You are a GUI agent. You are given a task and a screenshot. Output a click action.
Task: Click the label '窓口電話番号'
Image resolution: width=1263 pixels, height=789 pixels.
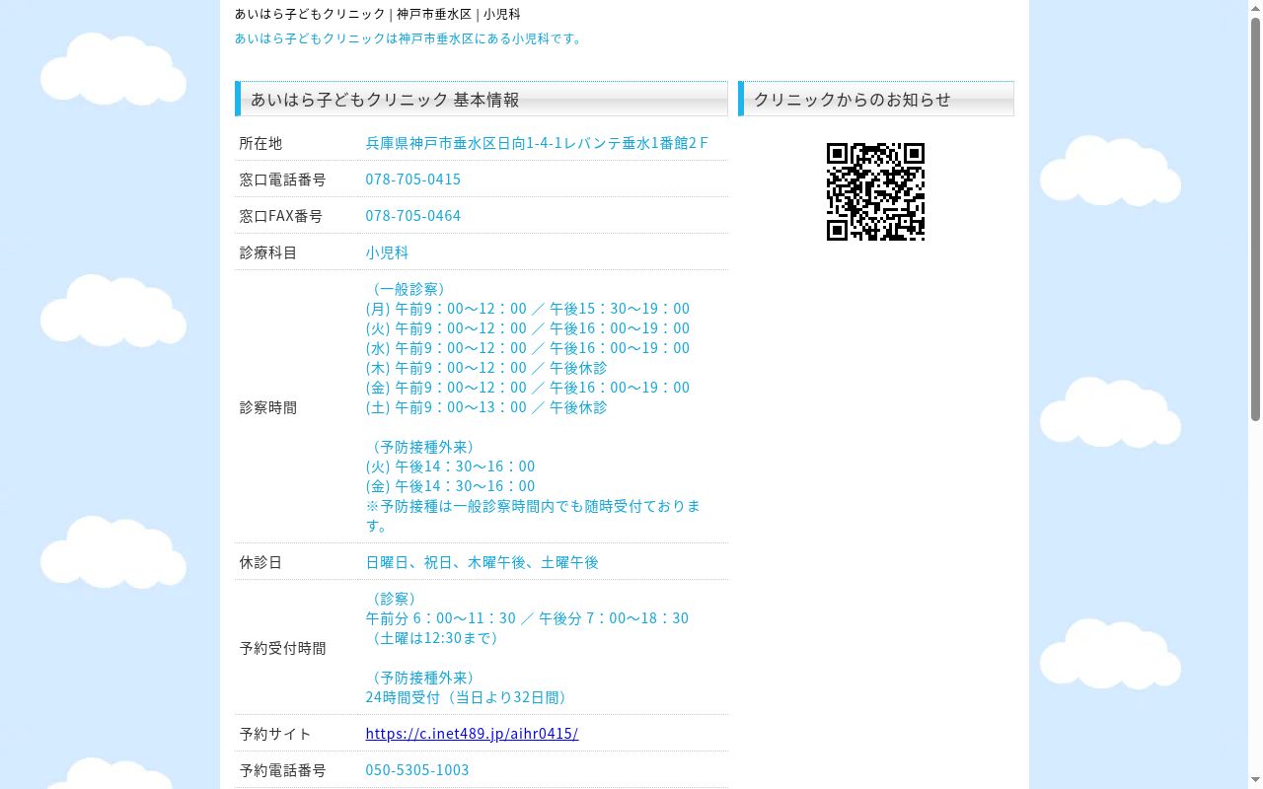(x=282, y=179)
